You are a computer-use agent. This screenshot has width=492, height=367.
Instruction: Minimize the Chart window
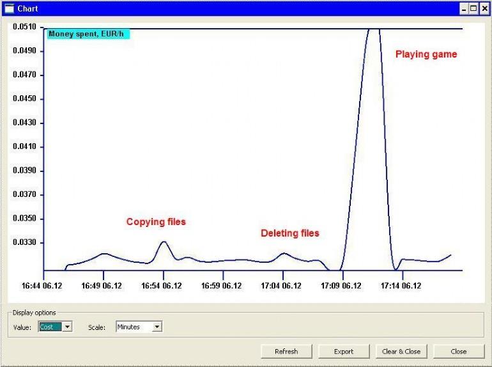(x=465, y=9)
